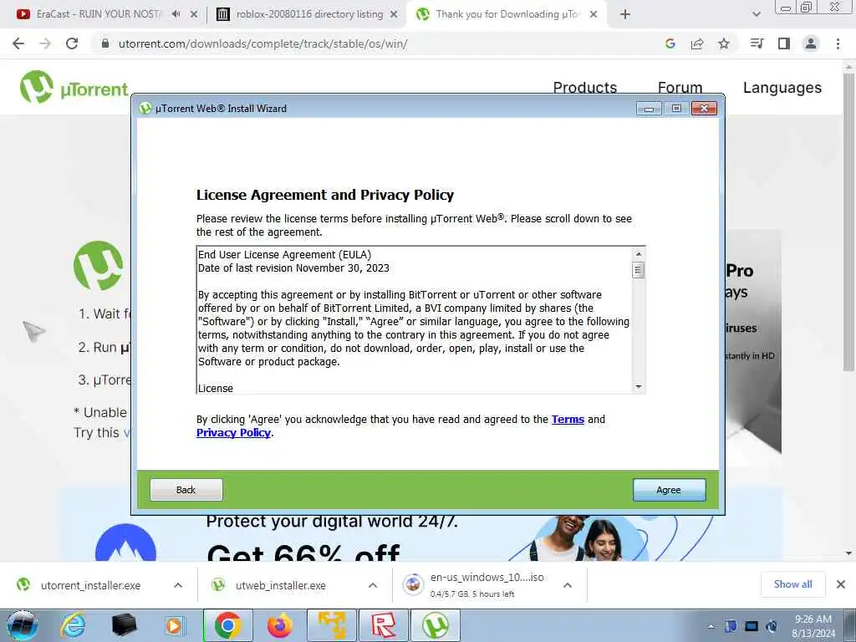The width and height of the screenshot is (856, 642).
Task: Open the Chrome three-dot menu
Action: (838, 43)
